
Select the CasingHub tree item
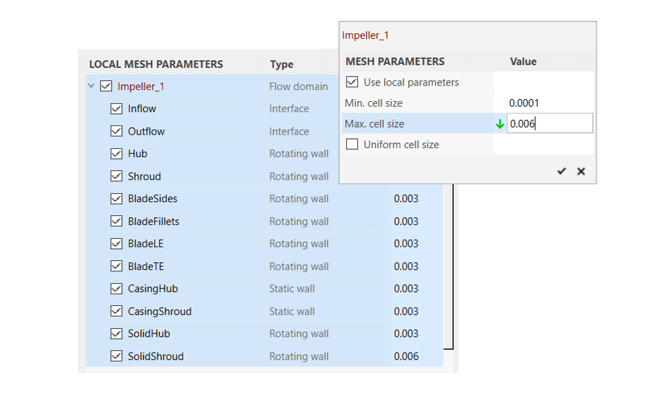153,289
